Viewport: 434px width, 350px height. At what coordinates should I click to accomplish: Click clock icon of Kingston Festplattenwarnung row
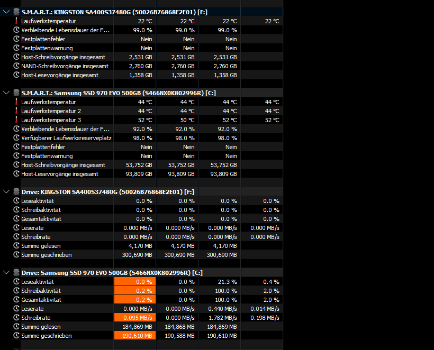16,48
